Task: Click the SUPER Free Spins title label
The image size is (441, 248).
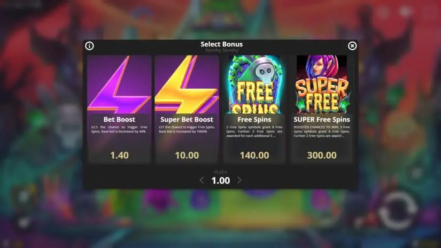Action: pos(322,120)
